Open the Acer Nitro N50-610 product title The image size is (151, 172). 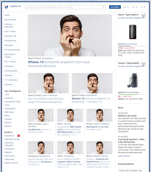131,53
